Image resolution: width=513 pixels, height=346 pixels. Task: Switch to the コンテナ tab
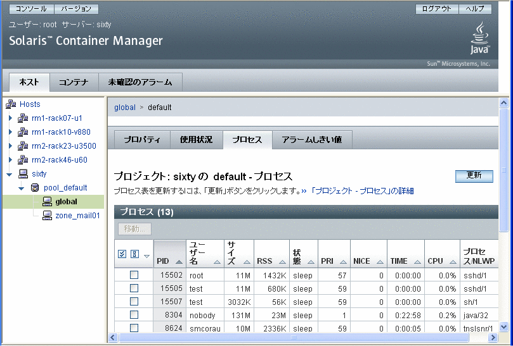[74, 82]
